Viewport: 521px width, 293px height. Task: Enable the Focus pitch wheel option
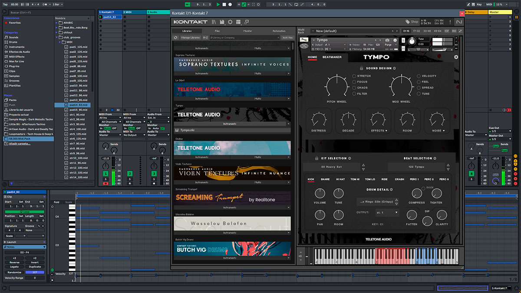(x=355, y=82)
